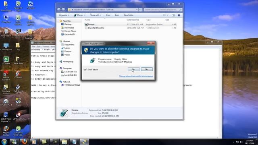
Task: Click the change view icon in Explorer
Action: click(x=164, y=15)
